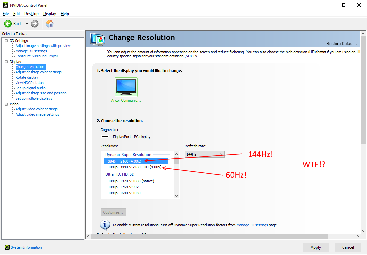Click resolution list scroll down arrow

coord(177,196)
